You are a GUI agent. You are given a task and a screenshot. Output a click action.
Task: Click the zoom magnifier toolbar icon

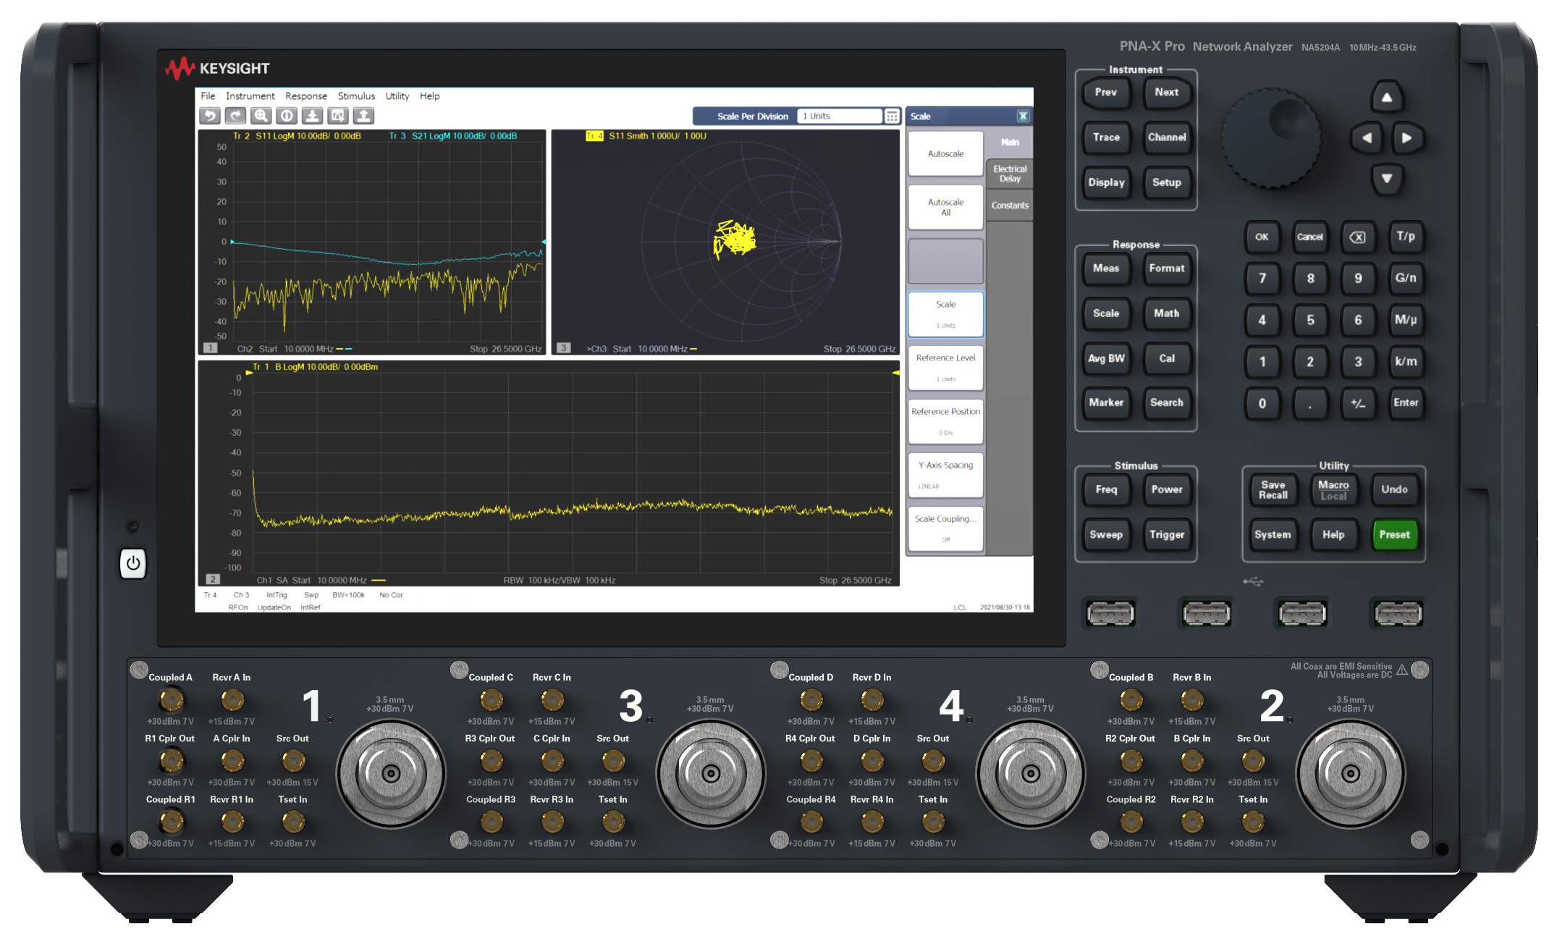point(261,116)
